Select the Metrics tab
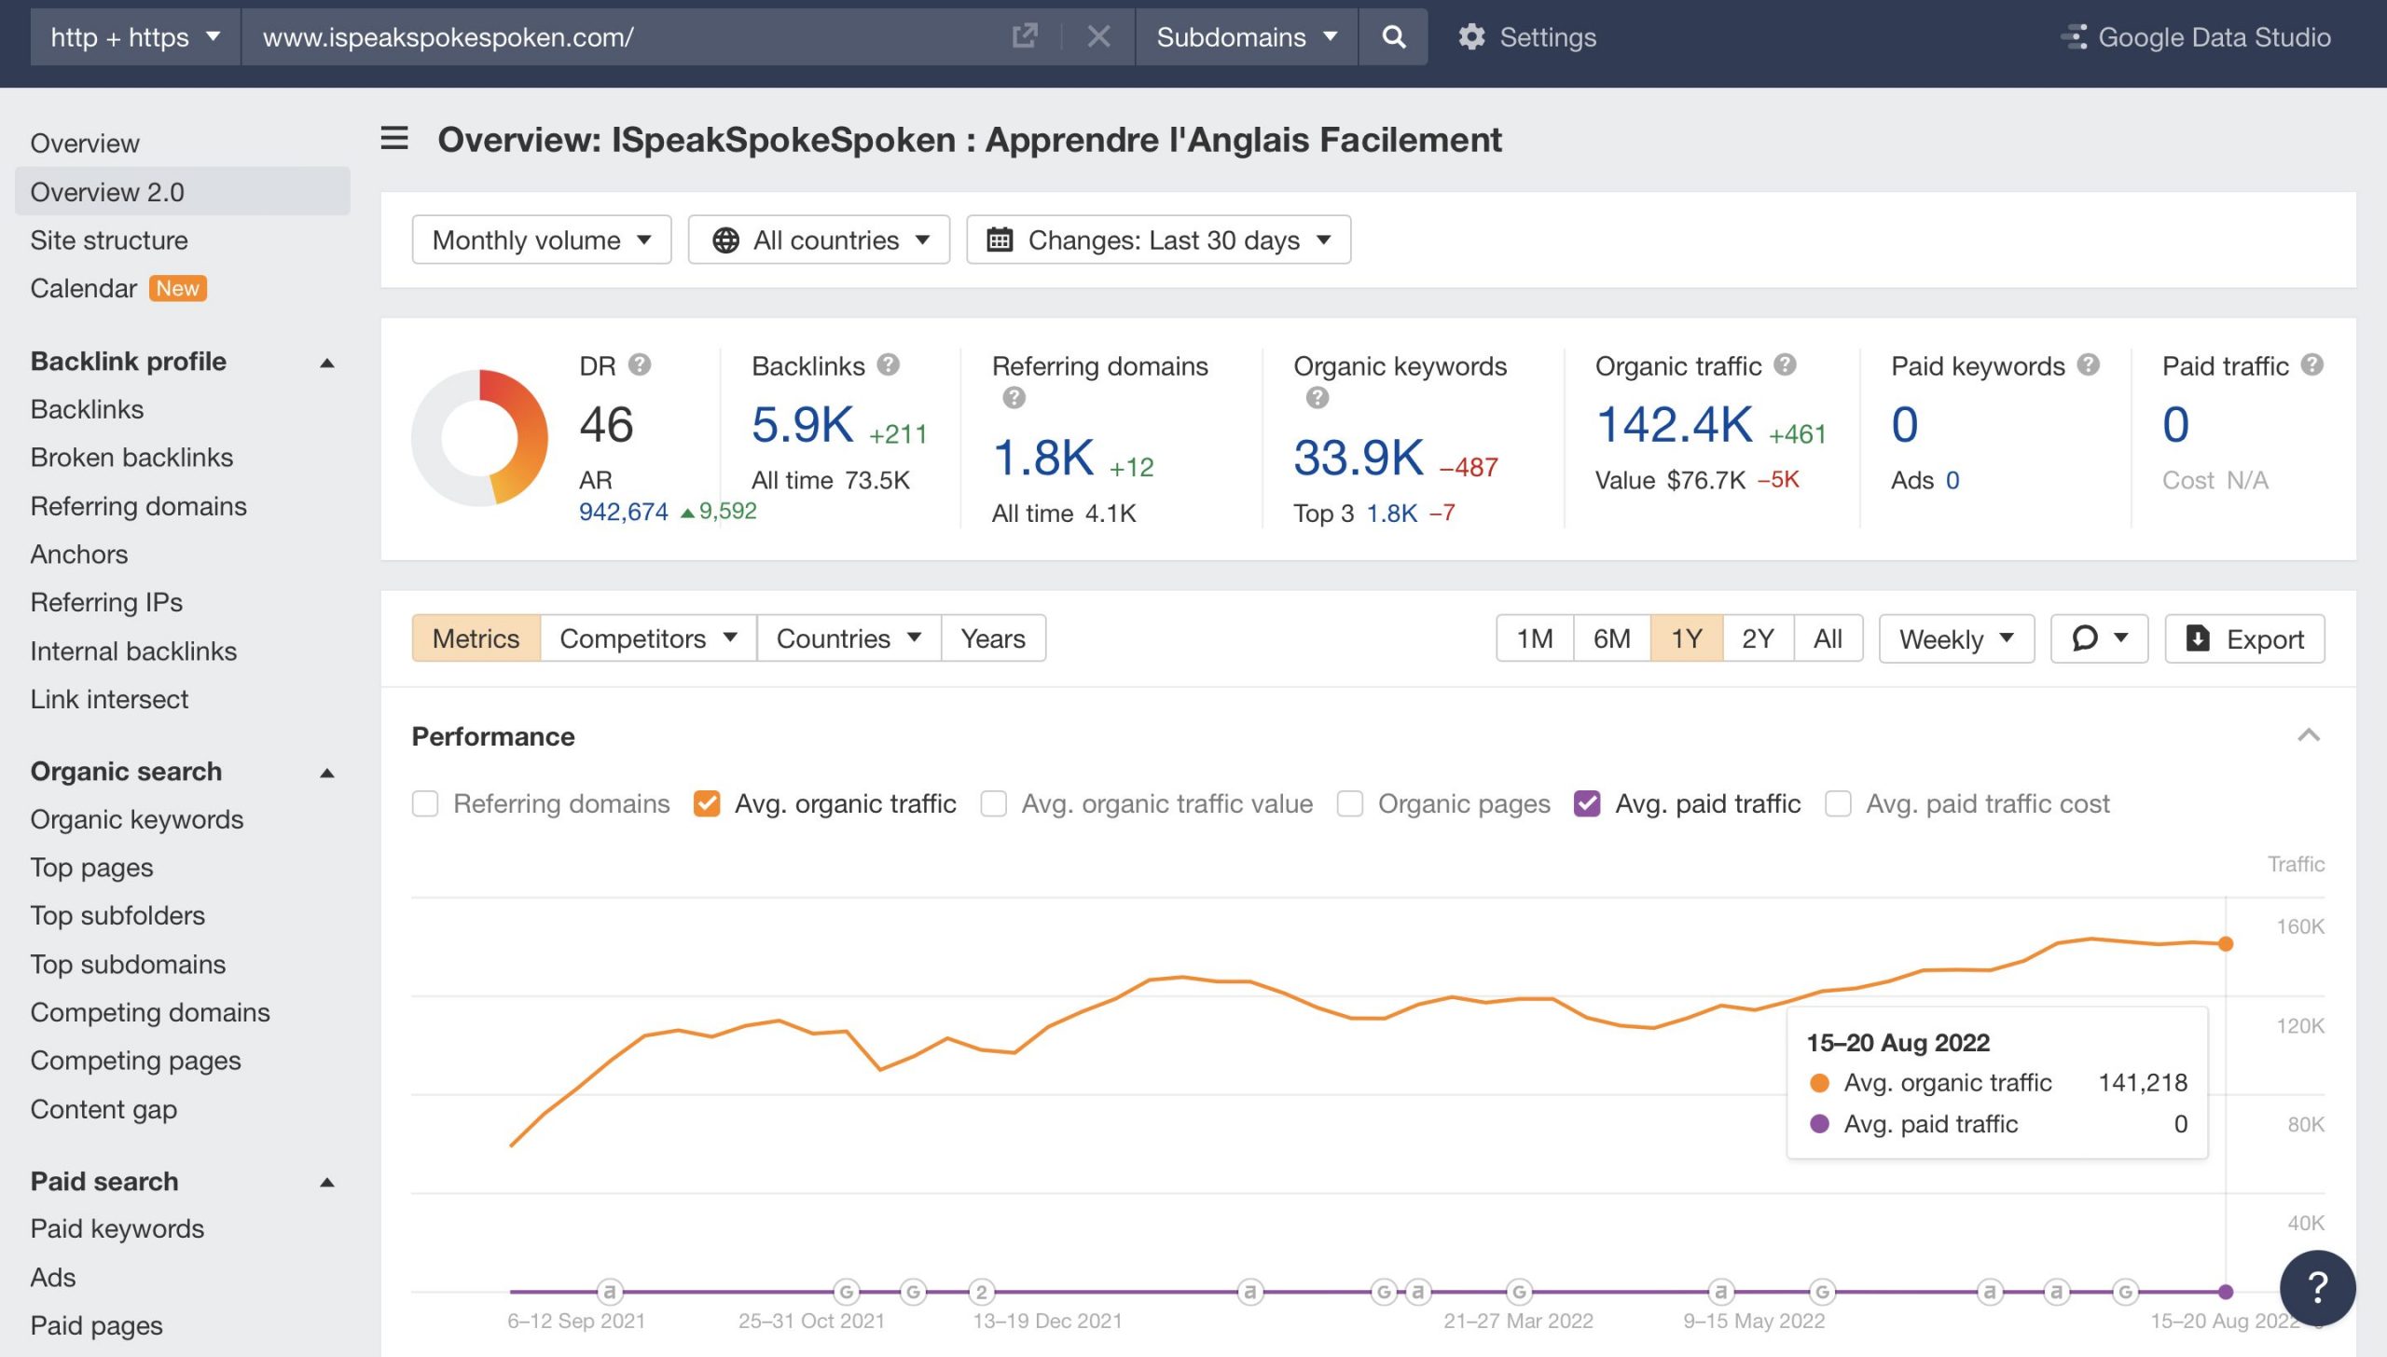2387x1357 pixels. (476, 638)
